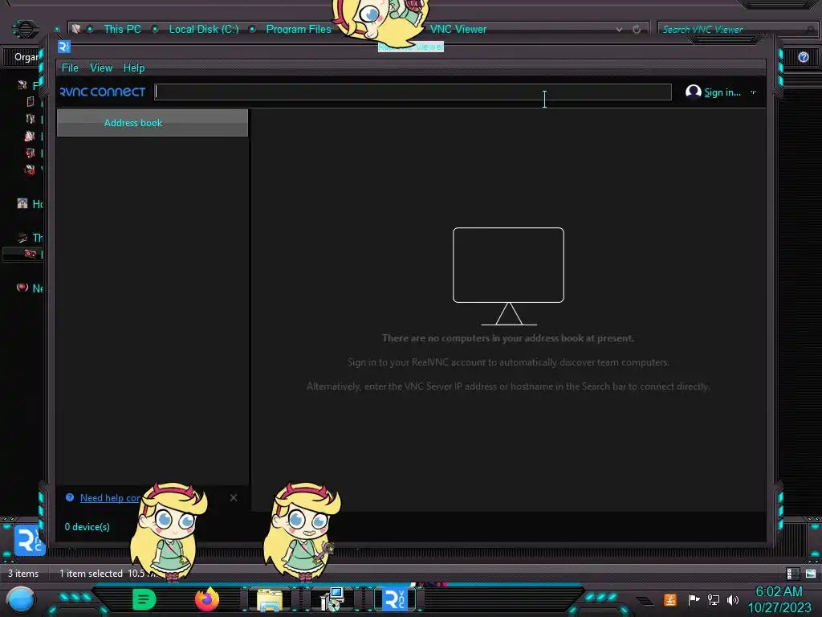Click Local Disk (C:) breadcrumb in Explorer
Viewport: 822px width, 617px height.
203,30
